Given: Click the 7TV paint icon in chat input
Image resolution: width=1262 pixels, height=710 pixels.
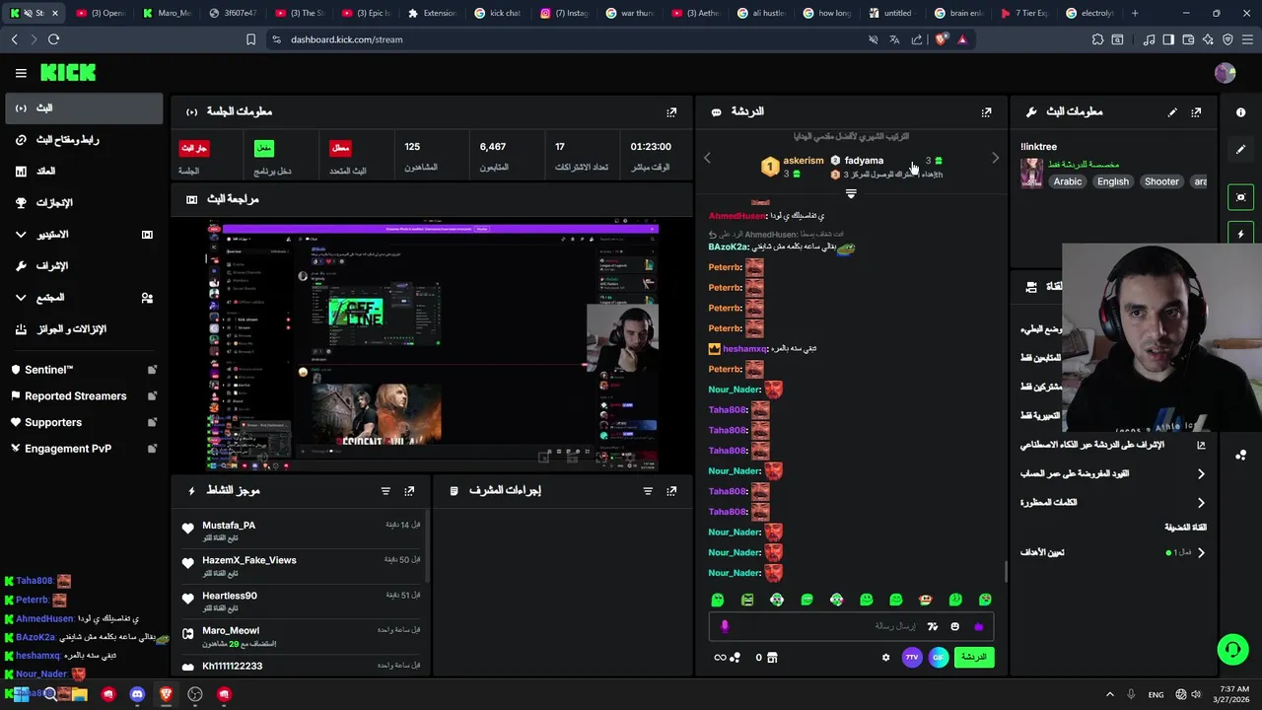Looking at the screenshot, I should 932,626.
